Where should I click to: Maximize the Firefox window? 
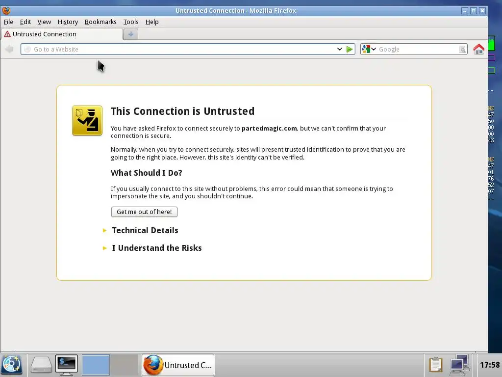tap(474, 11)
